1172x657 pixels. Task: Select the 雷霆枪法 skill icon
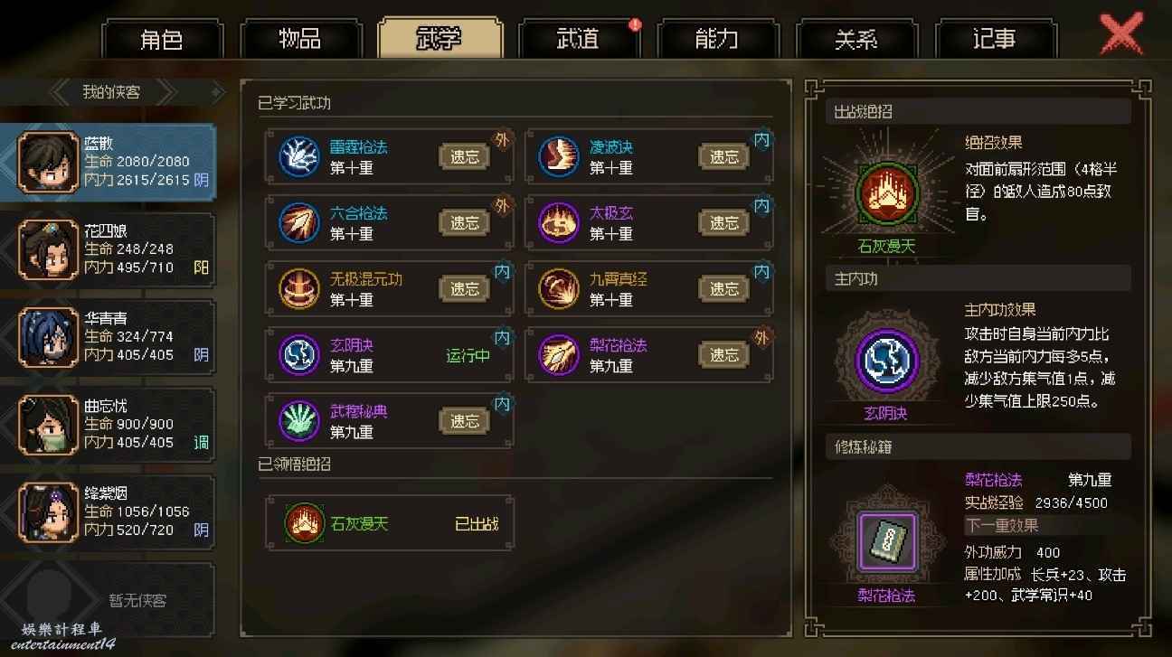pyautogui.click(x=296, y=156)
